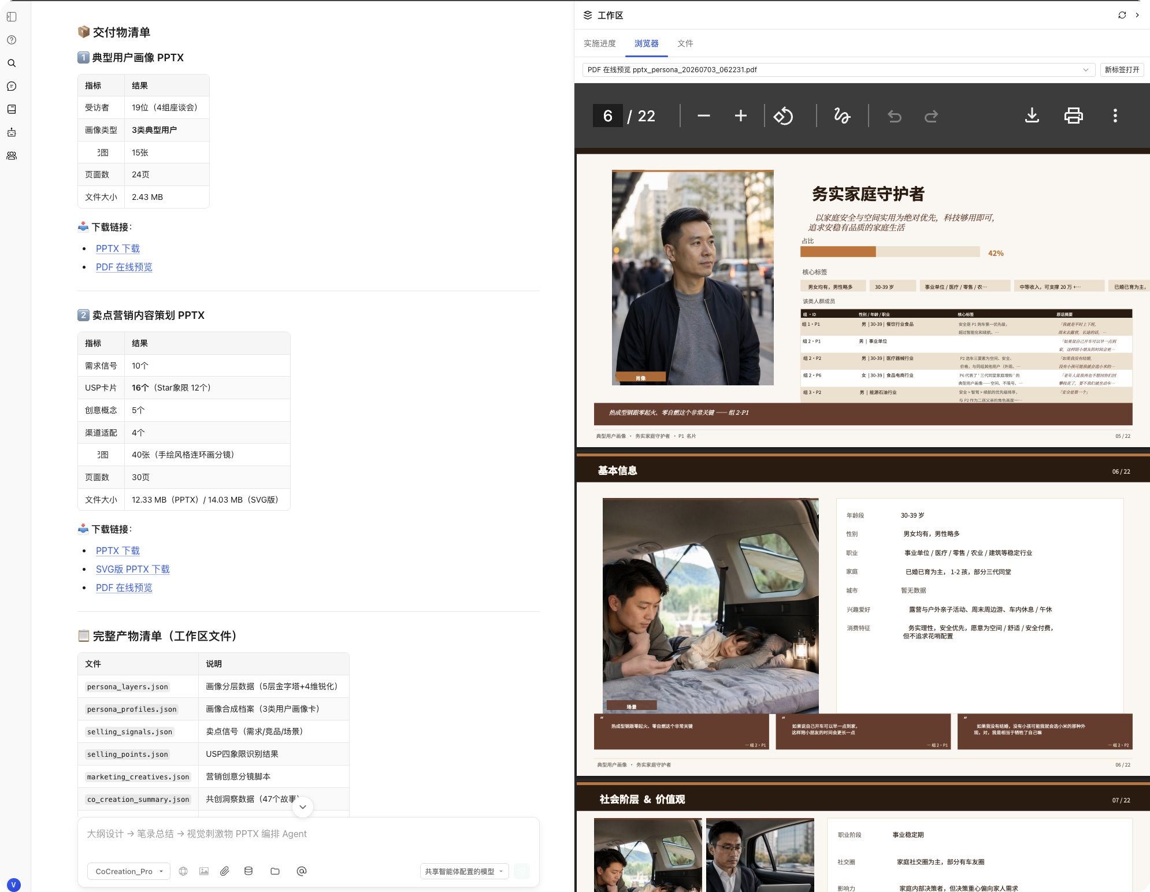Screen dimensions: 1150x892
Task: Click marketing_creatives.json file cell
Action: pos(138,777)
